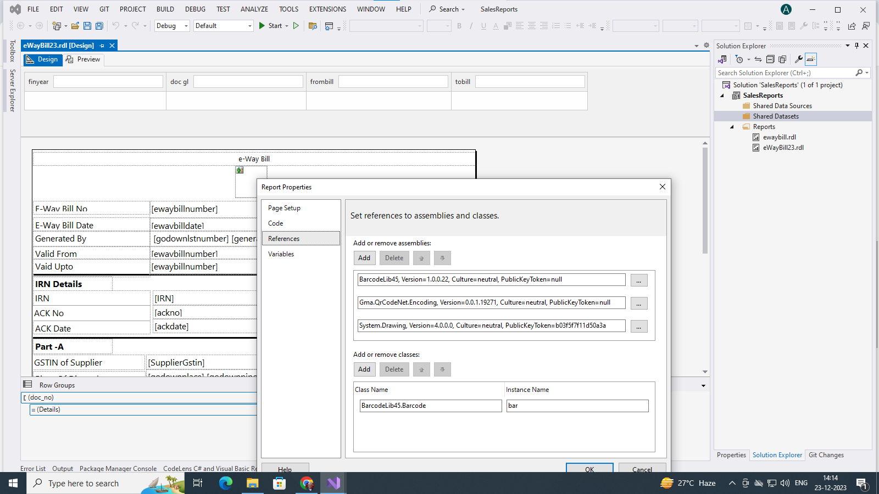
Task: Click Add under Add or remove classes
Action: [x=364, y=369]
